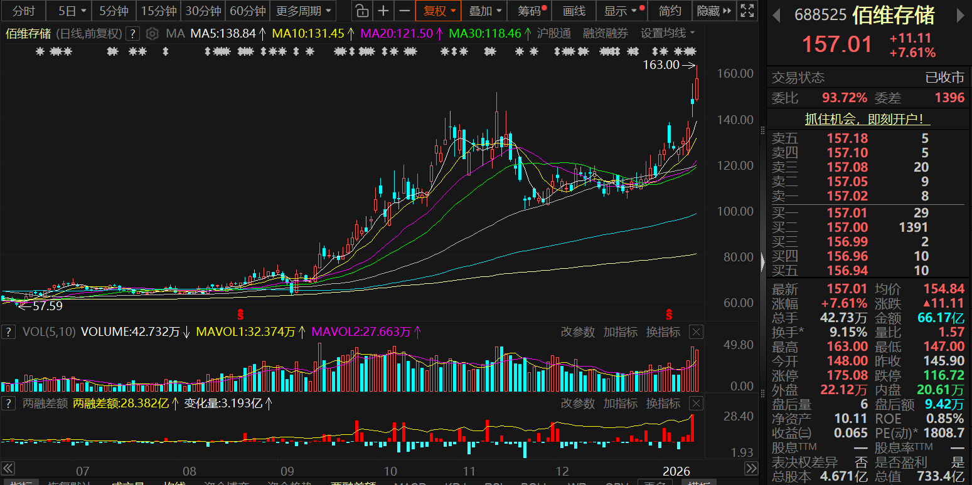Zoom in chart with plus icon

(x=383, y=11)
